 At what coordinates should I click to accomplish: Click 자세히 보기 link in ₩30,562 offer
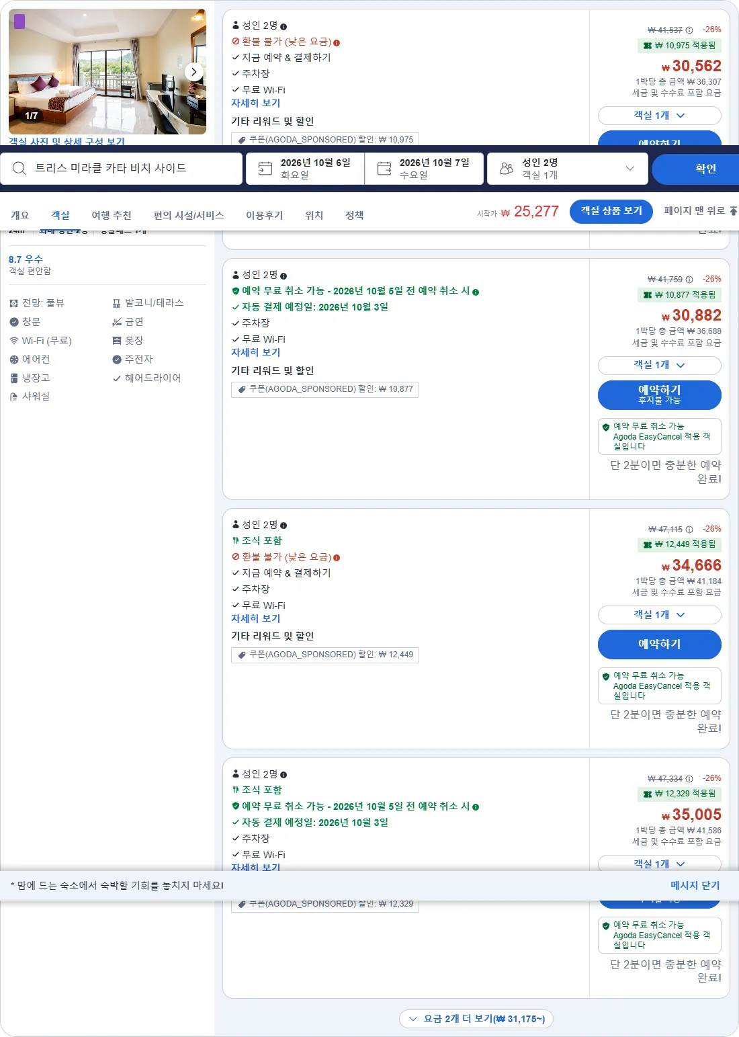[256, 103]
